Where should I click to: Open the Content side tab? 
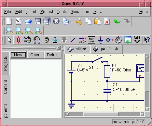6,87
